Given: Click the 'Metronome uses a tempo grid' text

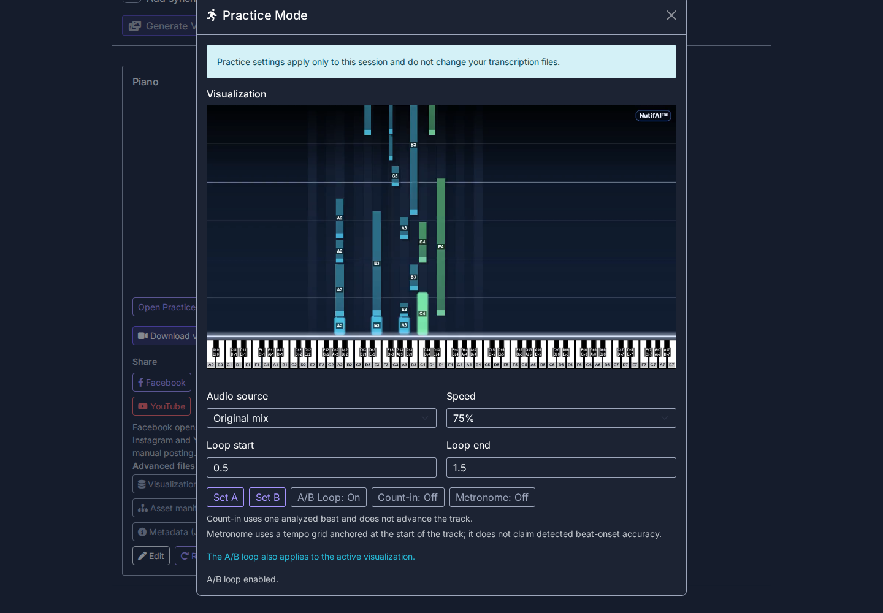Looking at the screenshot, I should click(x=434, y=534).
